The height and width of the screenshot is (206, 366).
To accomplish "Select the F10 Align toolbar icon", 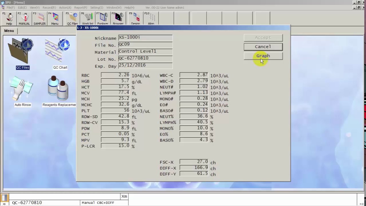I will pos(151,19).
